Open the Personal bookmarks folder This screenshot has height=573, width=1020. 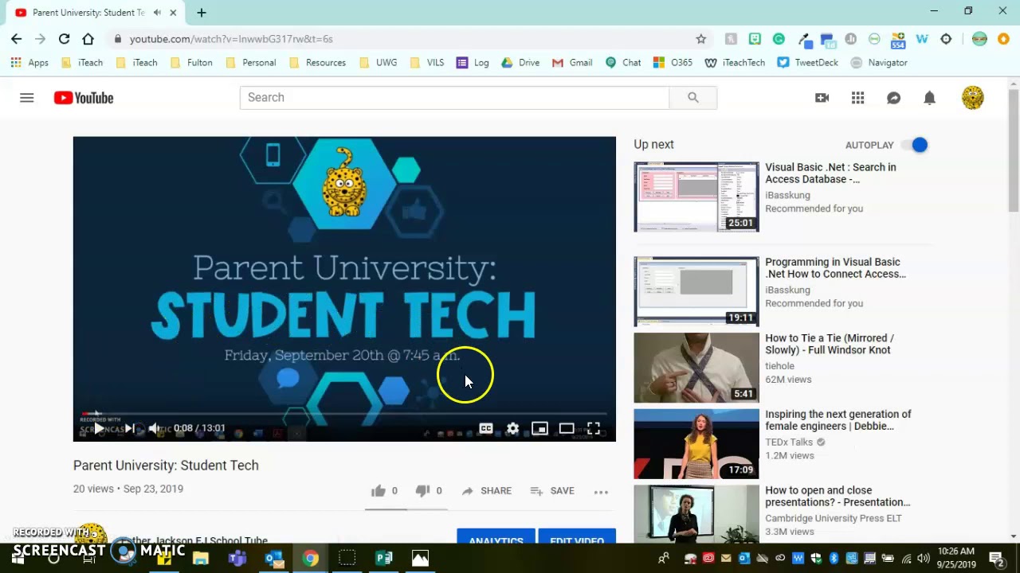[x=250, y=62]
